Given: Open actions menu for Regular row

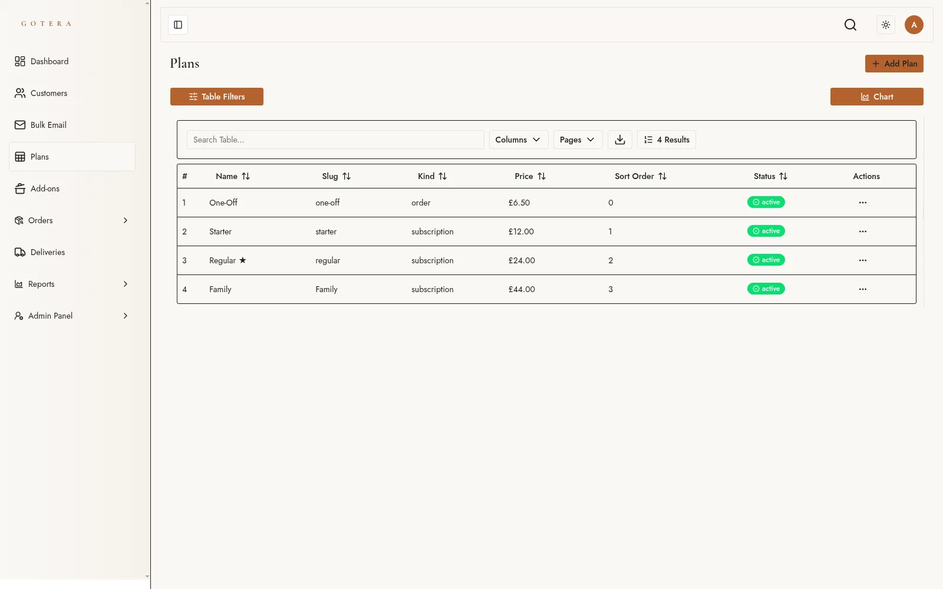Looking at the screenshot, I should 863,260.
